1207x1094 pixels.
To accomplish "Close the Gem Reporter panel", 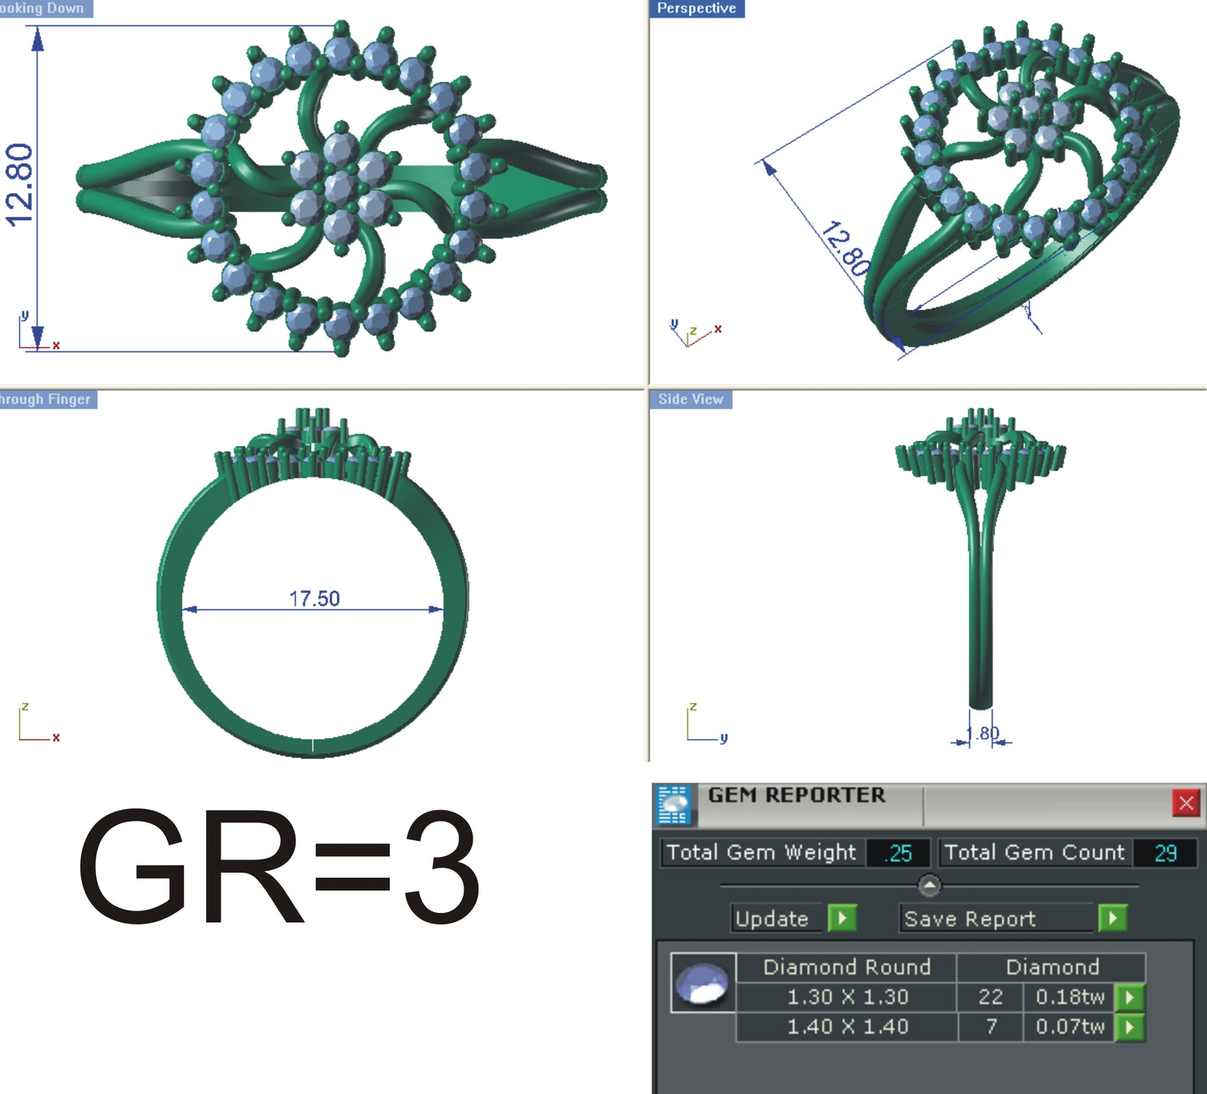I will (x=1184, y=802).
